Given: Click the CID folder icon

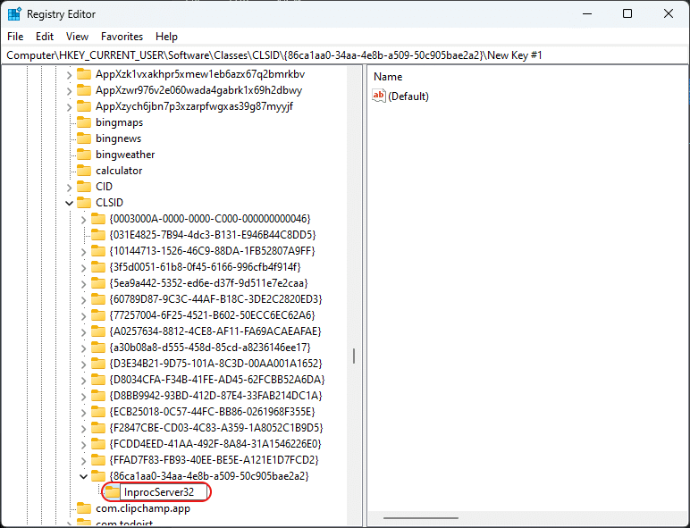Looking at the screenshot, I should click(x=84, y=187).
